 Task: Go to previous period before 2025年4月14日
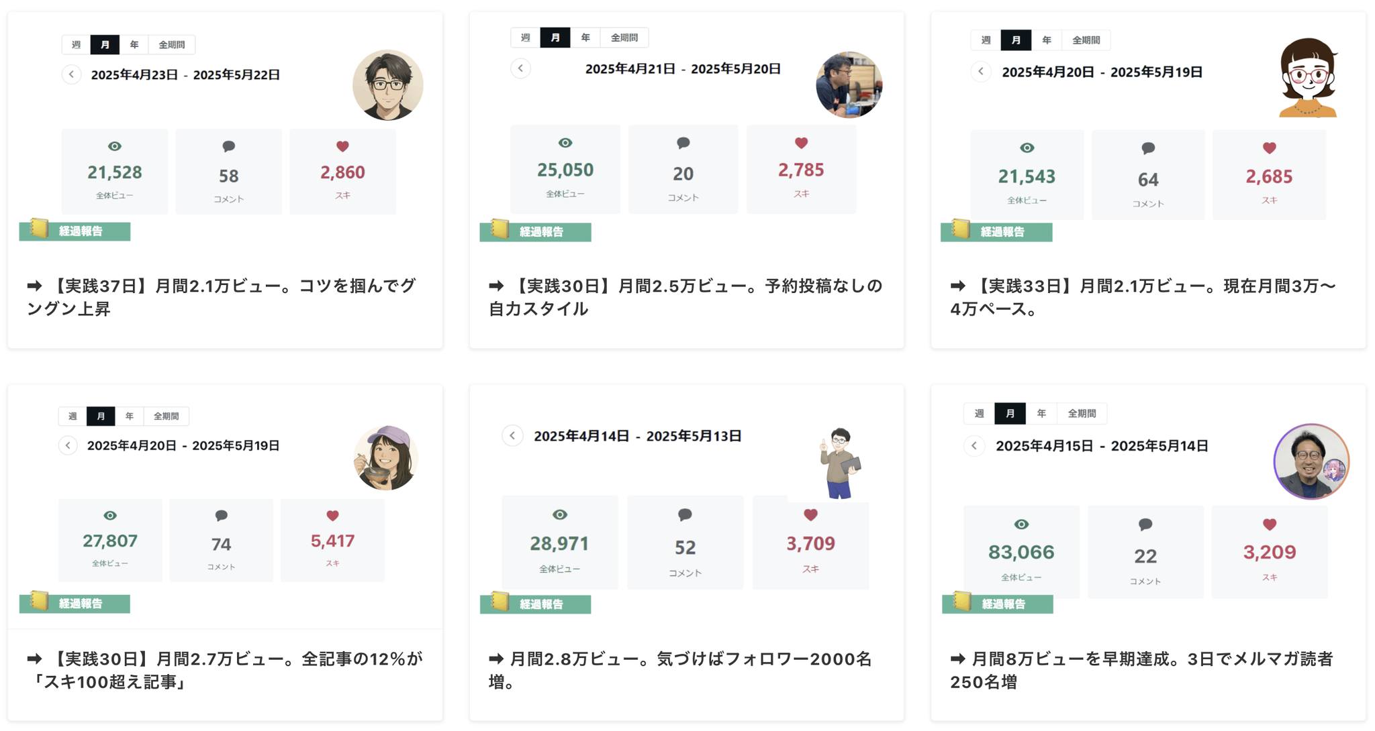tap(512, 436)
